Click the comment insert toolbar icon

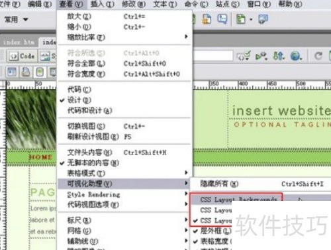222,19
